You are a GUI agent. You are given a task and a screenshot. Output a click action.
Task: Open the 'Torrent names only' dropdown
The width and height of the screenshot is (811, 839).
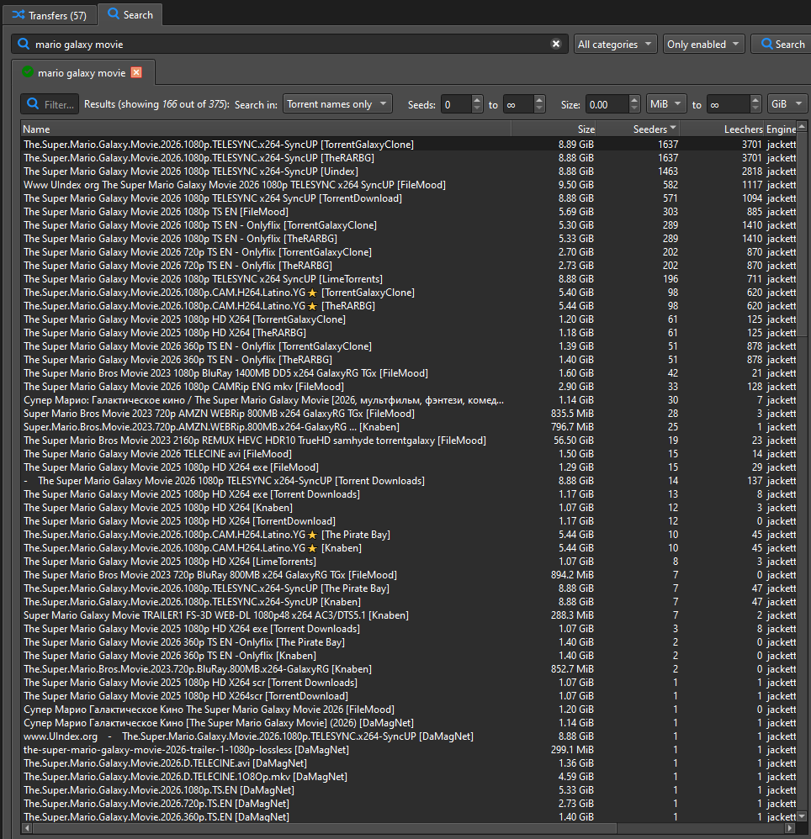[x=337, y=103]
